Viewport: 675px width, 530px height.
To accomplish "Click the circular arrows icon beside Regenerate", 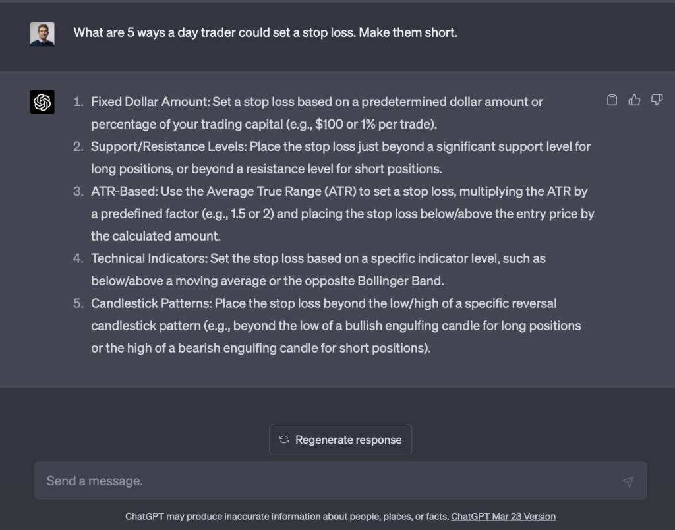I will coord(284,440).
